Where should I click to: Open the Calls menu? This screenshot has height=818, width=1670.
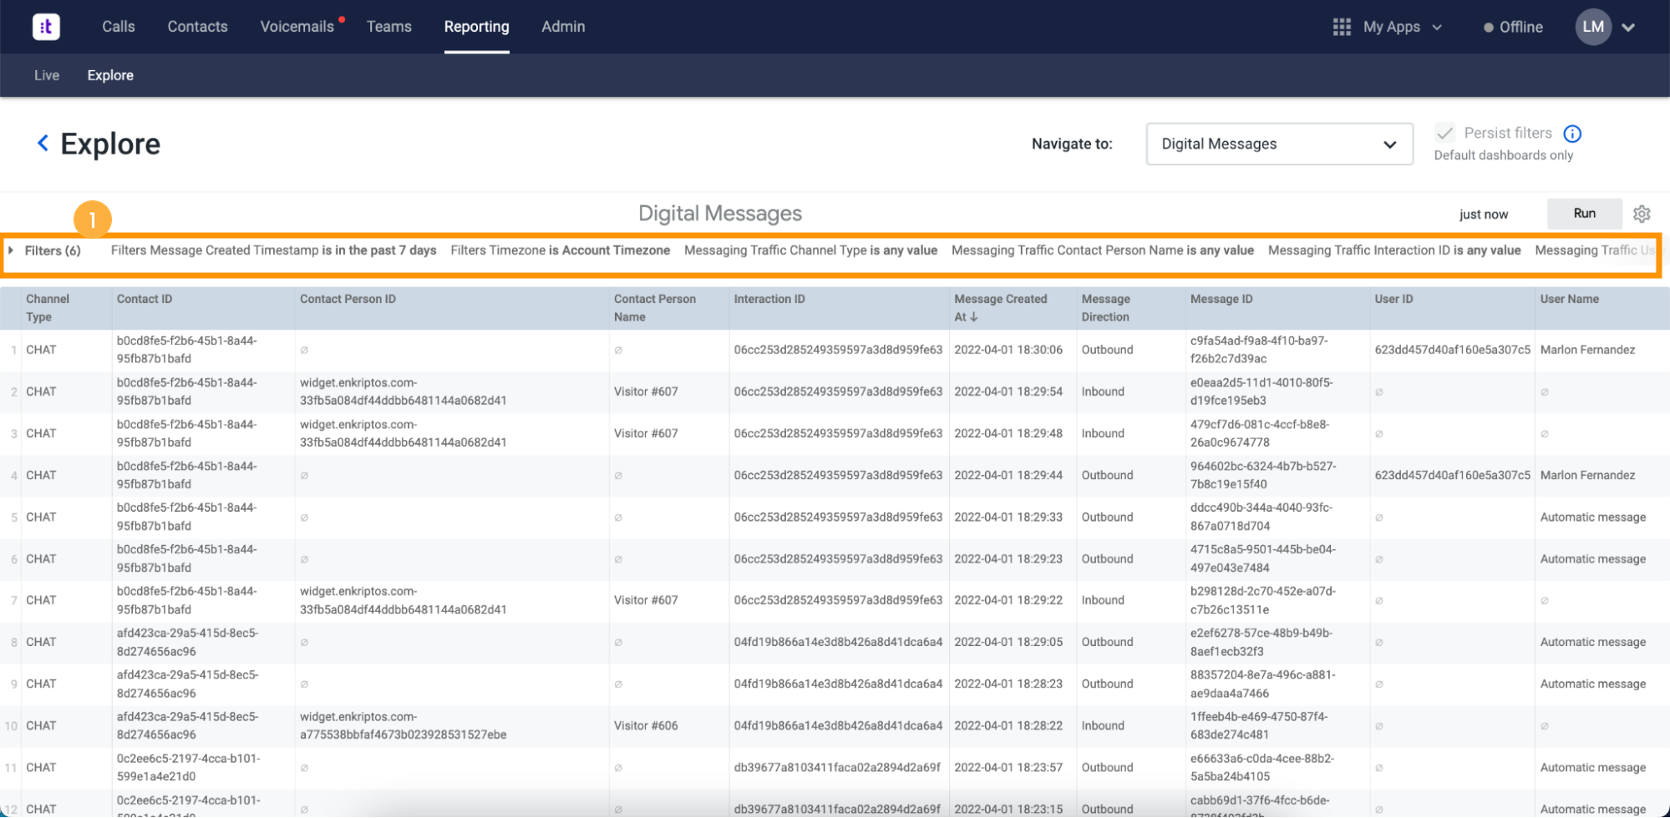(x=119, y=27)
